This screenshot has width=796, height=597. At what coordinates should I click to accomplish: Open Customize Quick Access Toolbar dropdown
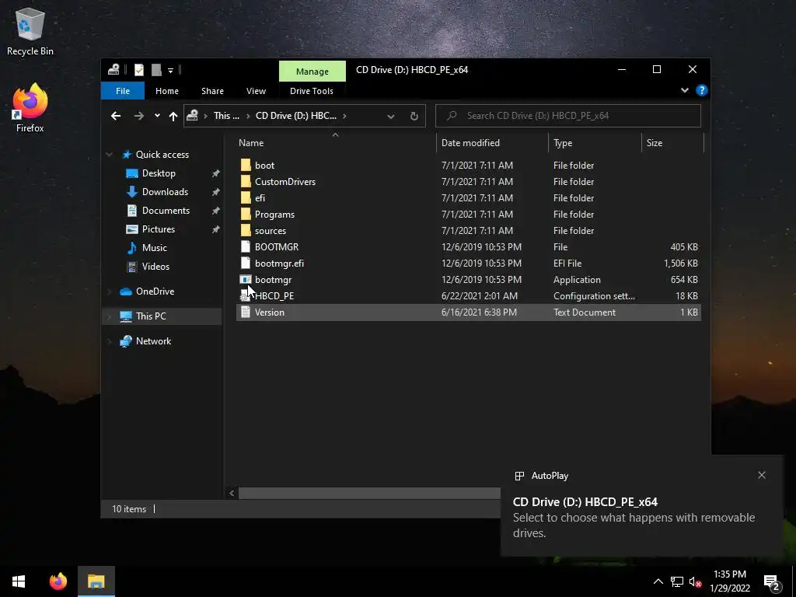170,70
